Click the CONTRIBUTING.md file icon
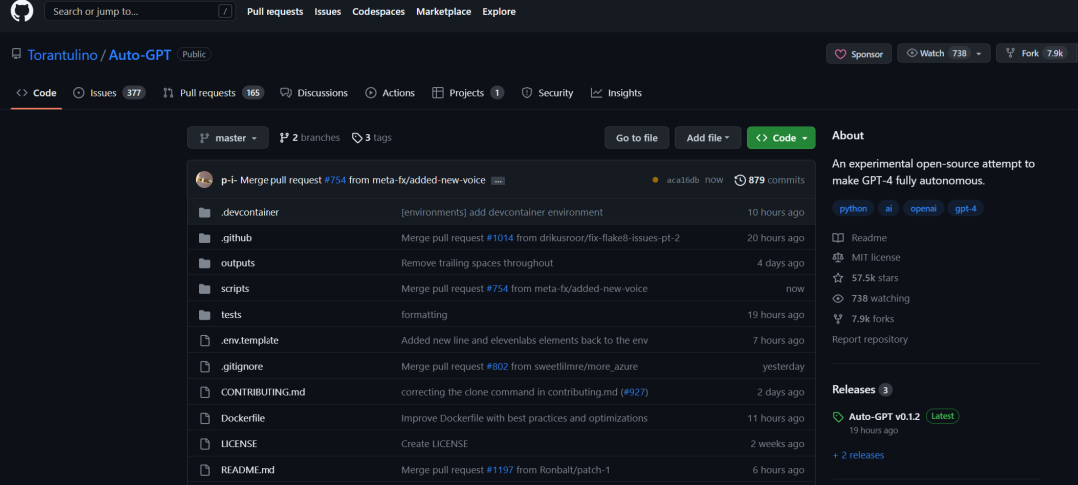Viewport: 1078px width, 485px height. click(205, 392)
